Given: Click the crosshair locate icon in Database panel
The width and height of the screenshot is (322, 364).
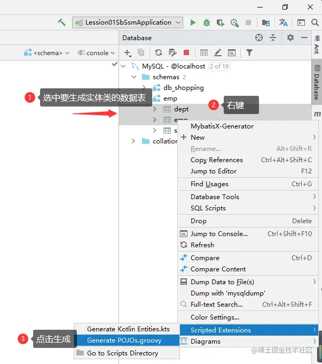Looking at the screenshot, I should pyautogui.click(x=259, y=37).
